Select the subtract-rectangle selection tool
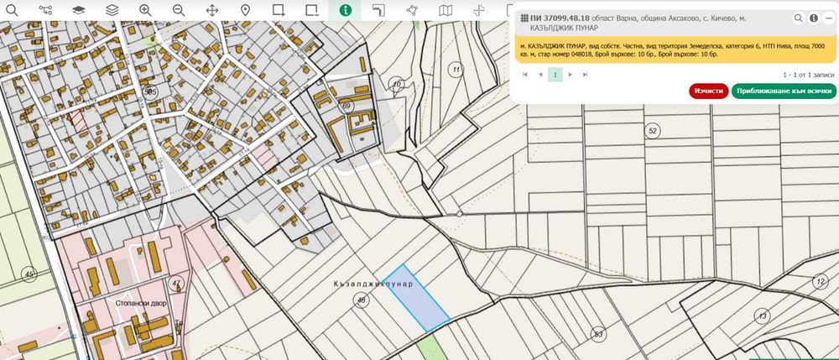 pos(311,10)
